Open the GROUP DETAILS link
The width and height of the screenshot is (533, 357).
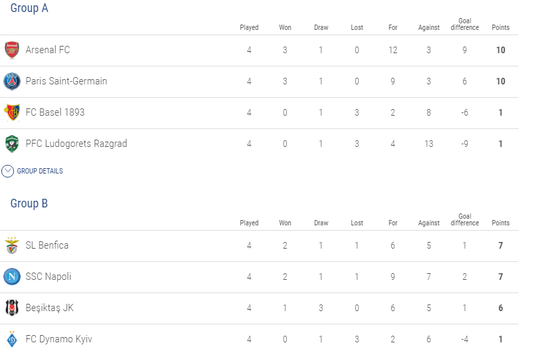coord(40,172)
